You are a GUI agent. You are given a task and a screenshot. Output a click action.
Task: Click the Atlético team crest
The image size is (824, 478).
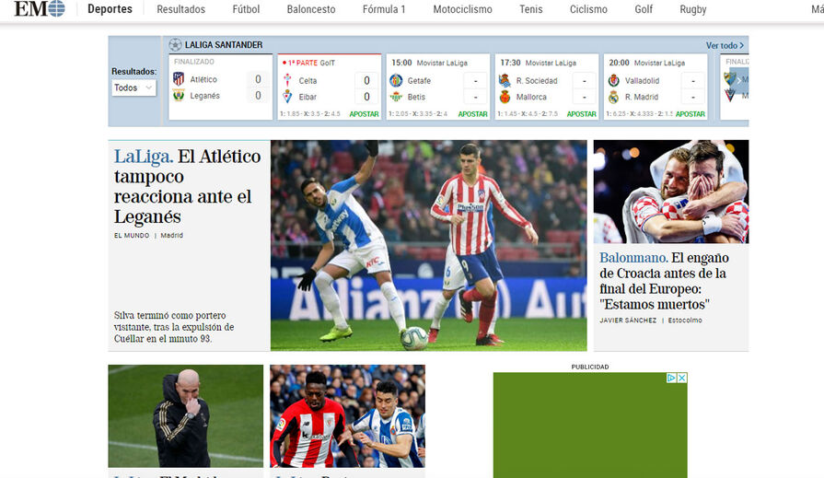(x=179, y=79)
